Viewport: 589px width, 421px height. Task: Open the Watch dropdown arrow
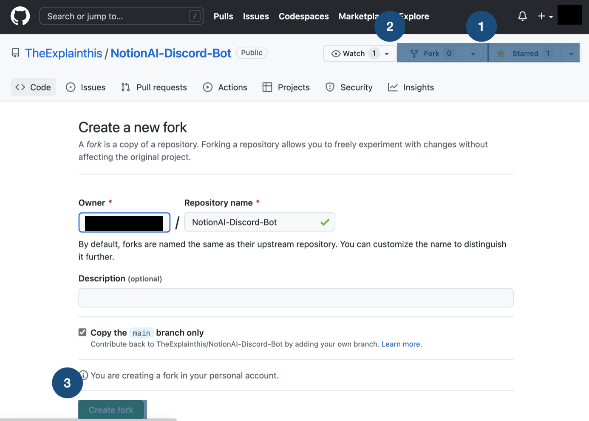[386, 53]
